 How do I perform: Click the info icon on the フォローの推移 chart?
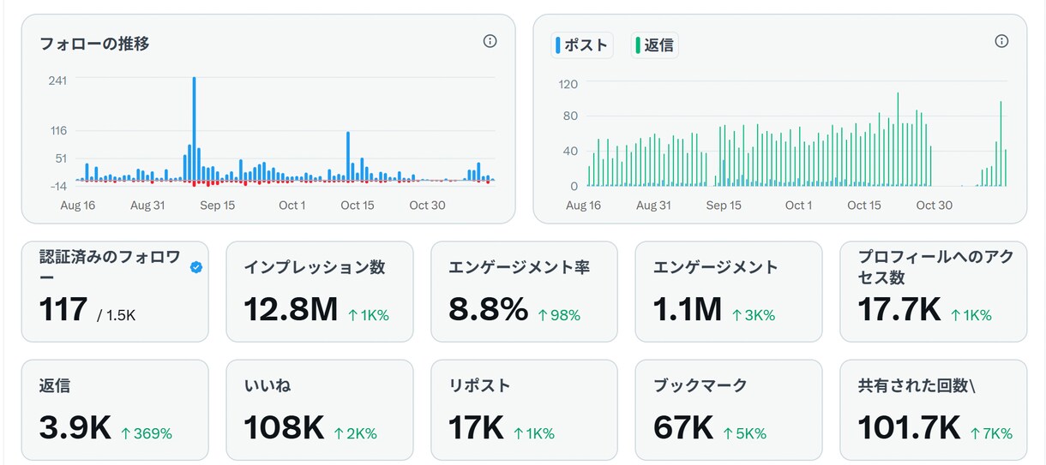490,41
